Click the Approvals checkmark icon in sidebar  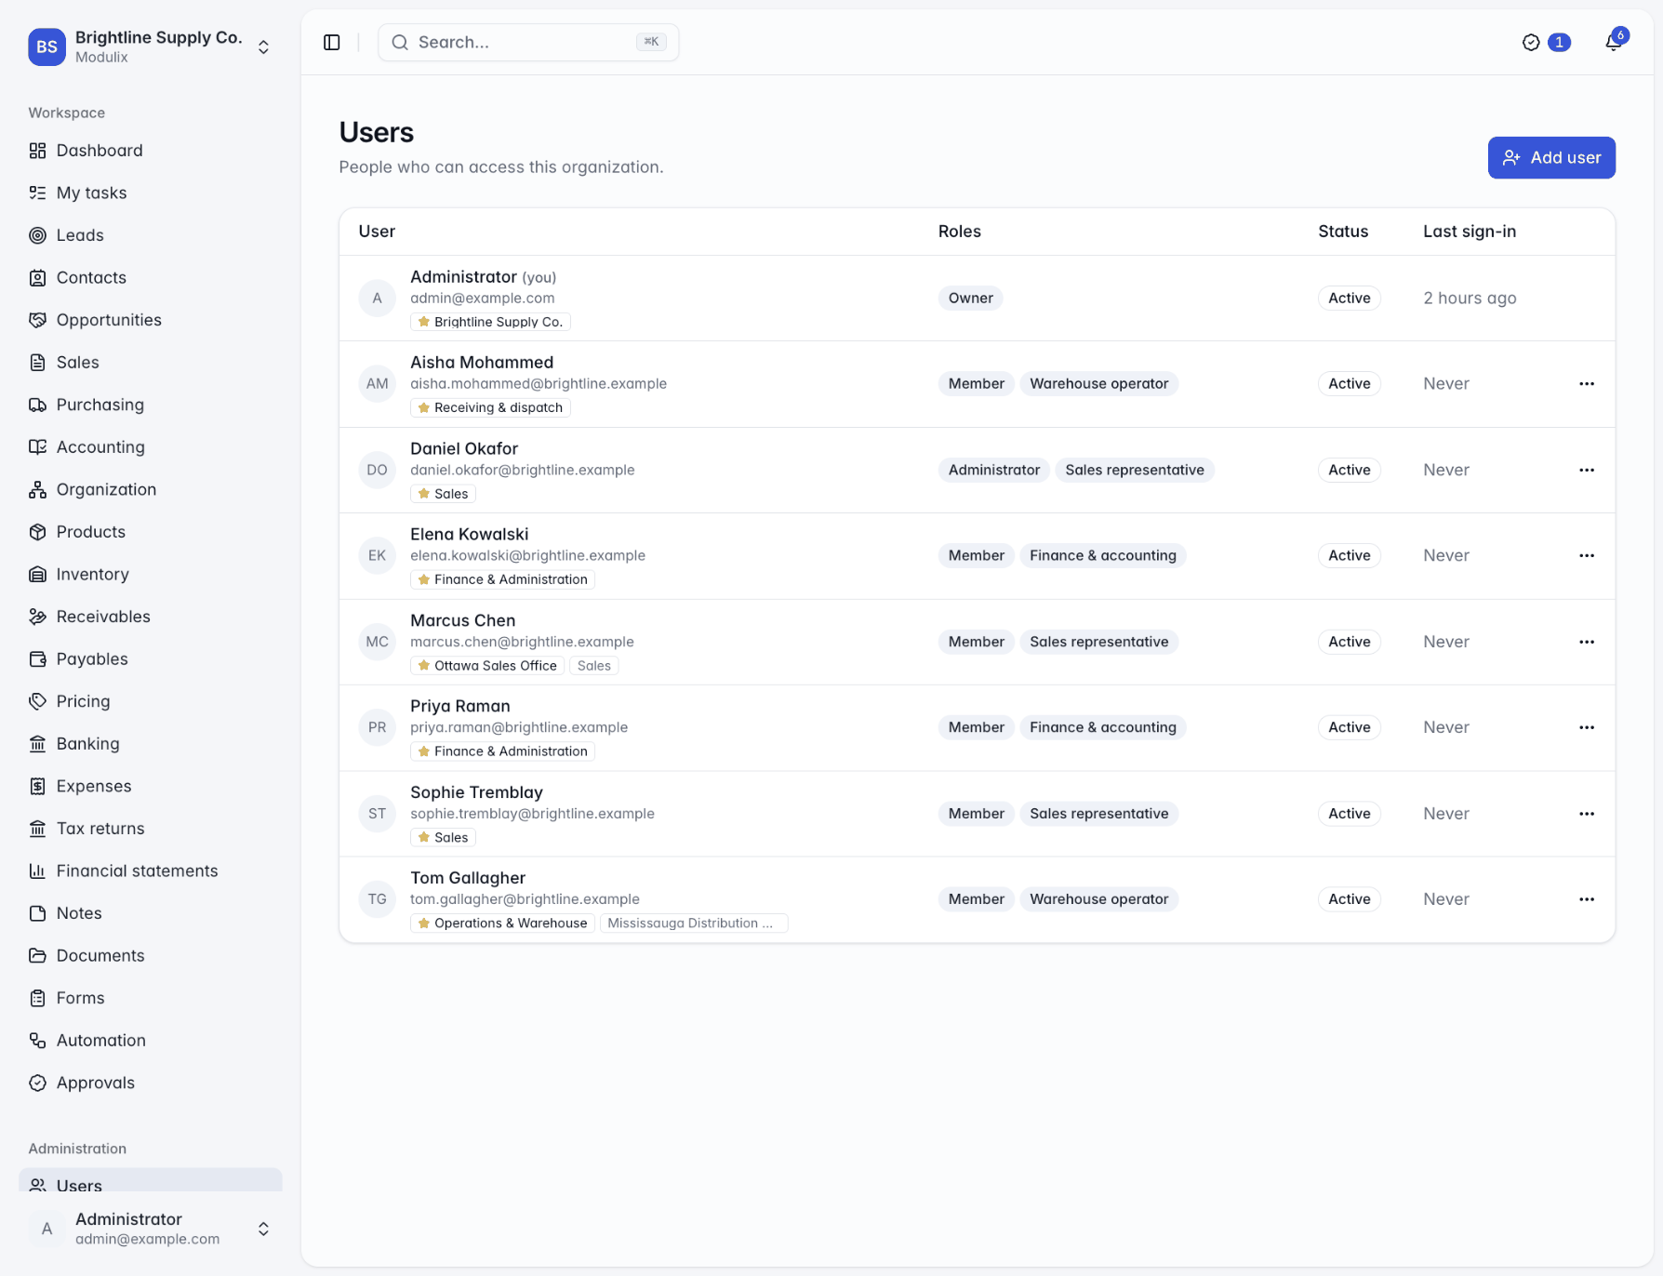37,1083
